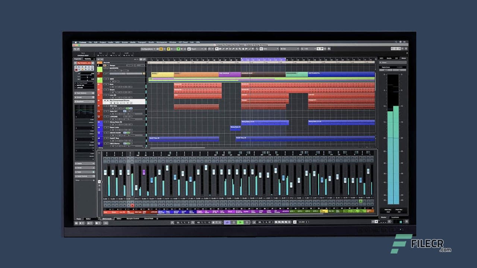Select the Zoom tool in the toolbar
This screenshot has height=268, width=477.
pos(240,49)
